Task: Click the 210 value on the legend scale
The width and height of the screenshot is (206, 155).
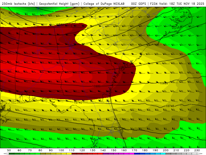Action: coord(176,150)
